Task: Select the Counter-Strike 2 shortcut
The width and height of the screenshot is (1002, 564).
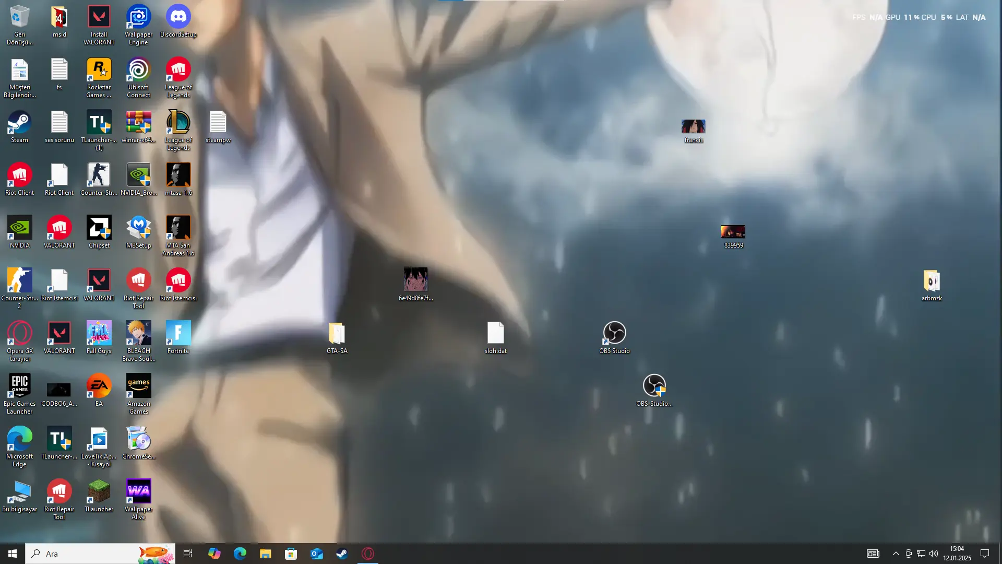Action: tap(19, 289)
